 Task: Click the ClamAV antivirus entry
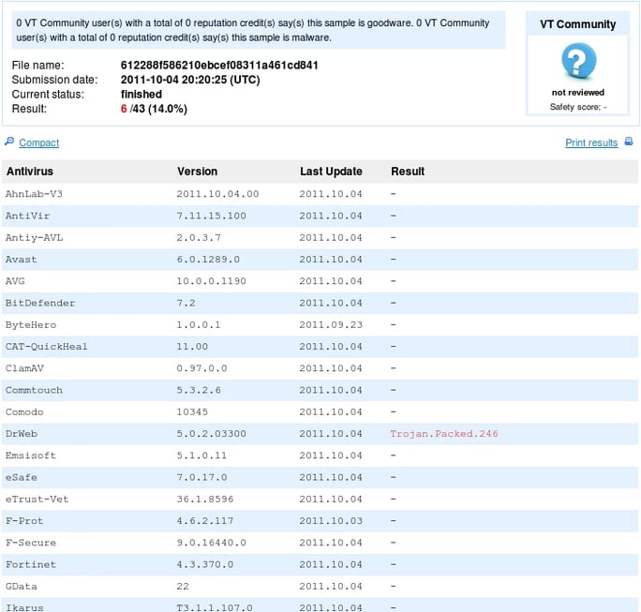pyautogui.click(x=24, y=368)
